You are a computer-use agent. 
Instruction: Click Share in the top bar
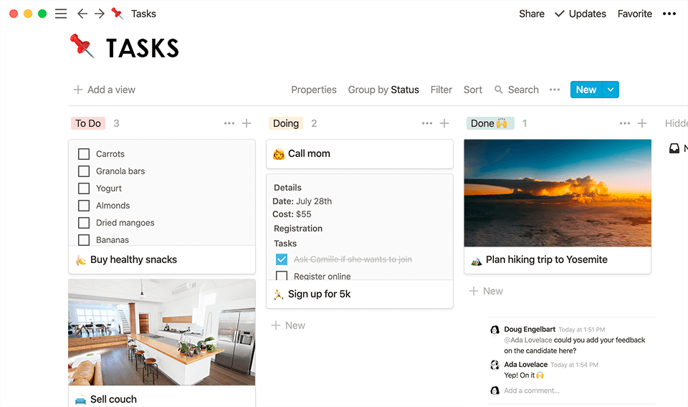pos(531,14)
